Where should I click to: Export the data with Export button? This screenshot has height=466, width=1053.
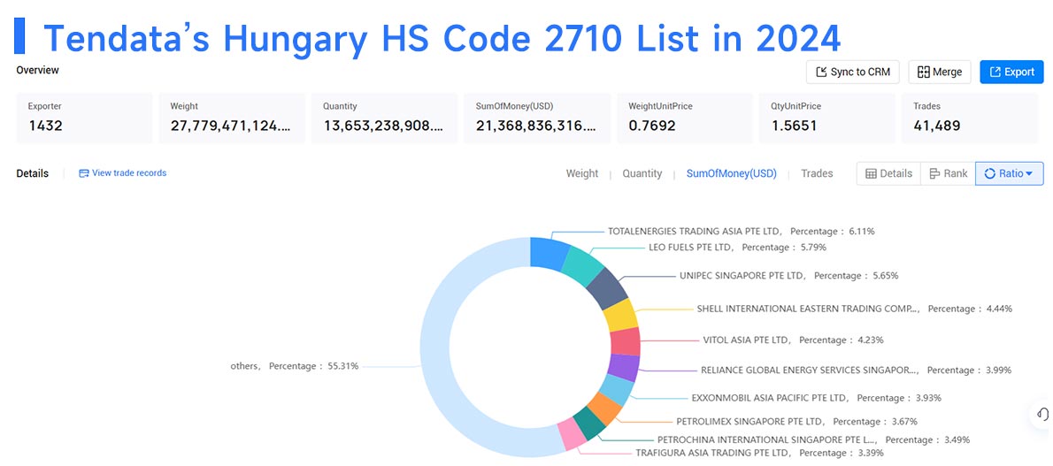tap(1011, 72)
